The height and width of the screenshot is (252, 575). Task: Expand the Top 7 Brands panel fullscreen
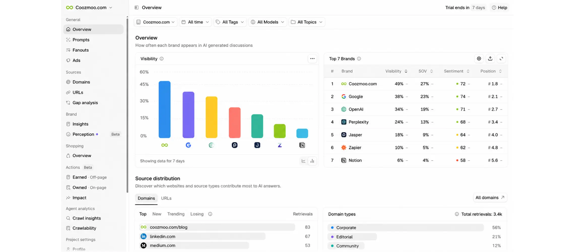point(501,59)
